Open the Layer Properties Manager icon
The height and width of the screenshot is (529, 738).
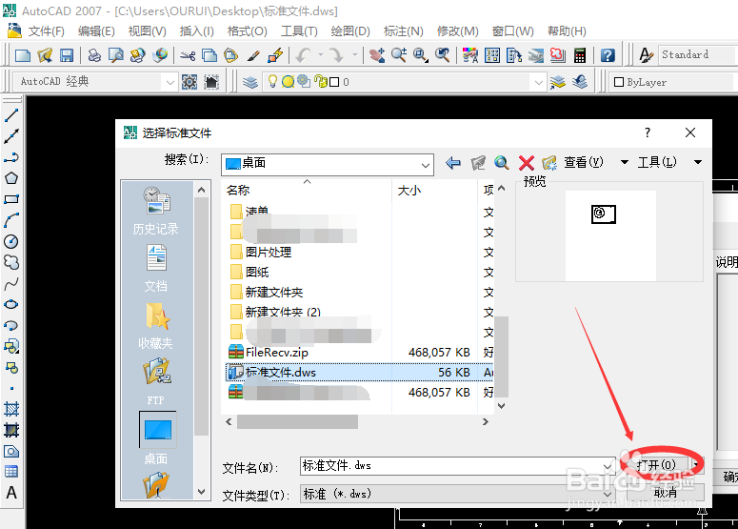coord(249,82)
